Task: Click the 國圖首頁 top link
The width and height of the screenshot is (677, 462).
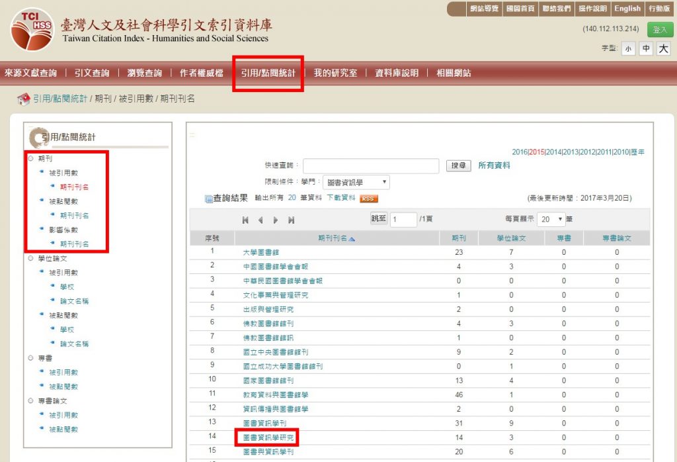Action: [520, 9]
